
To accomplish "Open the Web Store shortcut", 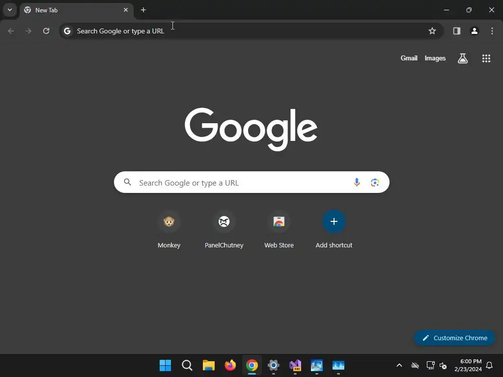I will coord(279,230).
